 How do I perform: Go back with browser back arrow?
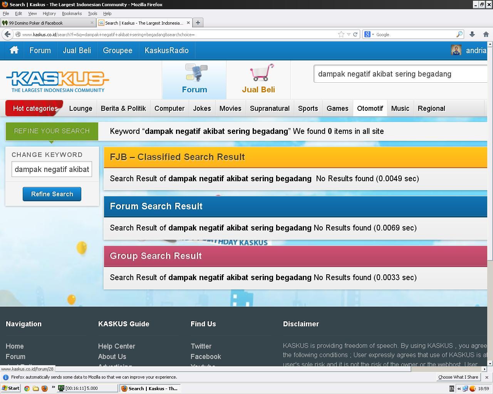click(x=7, y=34)
